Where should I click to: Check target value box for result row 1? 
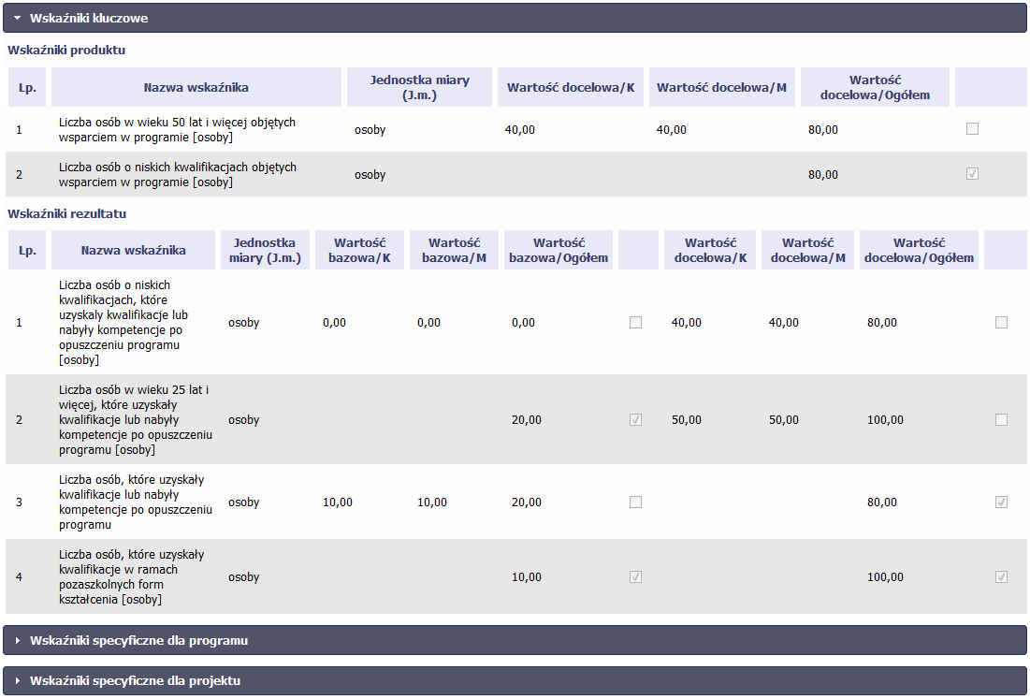pos(1001,323)
